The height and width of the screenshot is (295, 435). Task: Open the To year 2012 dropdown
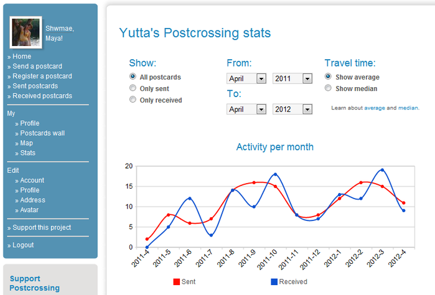pyautogui.click(x=292, y=109)
